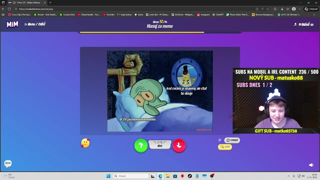Mute the tab audio icon
320x180 pixels.
coord(14,3)
